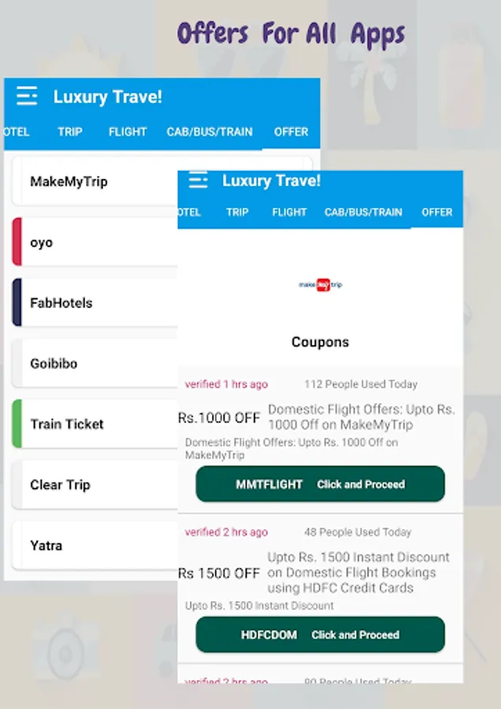Open the hamburger menu in the back screen
Viewport: 501px width, 709px height.
coord(27,96)
